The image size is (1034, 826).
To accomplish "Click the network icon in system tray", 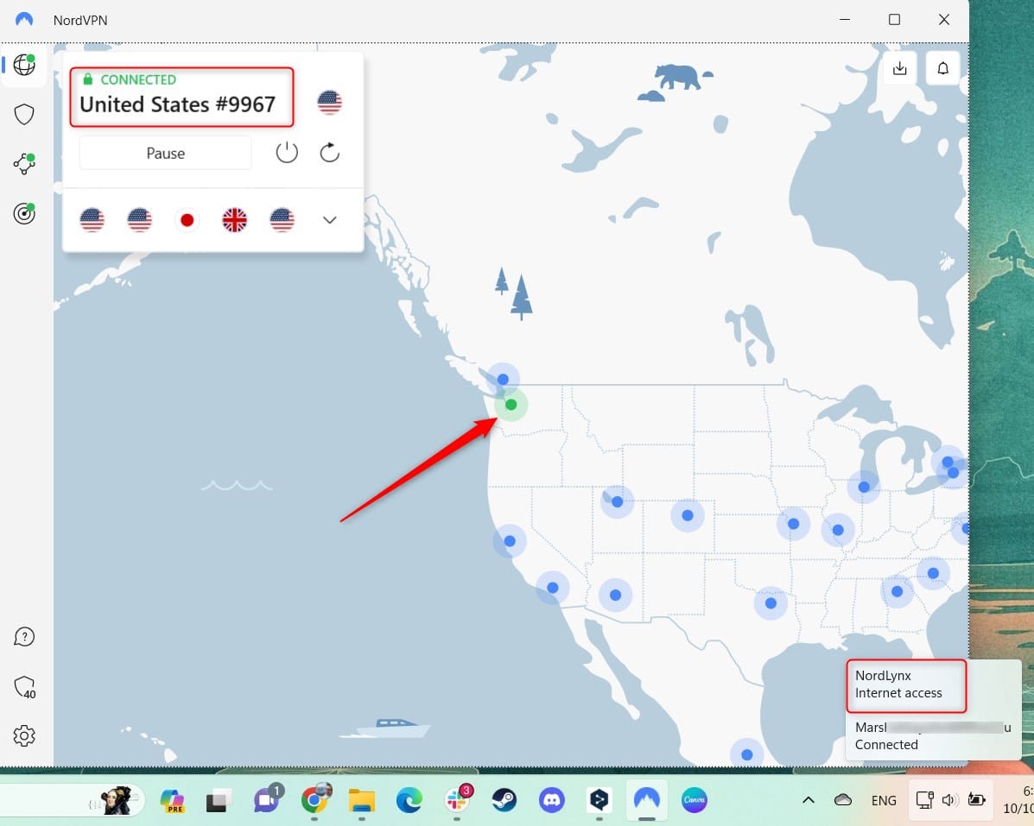I will tap(924, 800).
